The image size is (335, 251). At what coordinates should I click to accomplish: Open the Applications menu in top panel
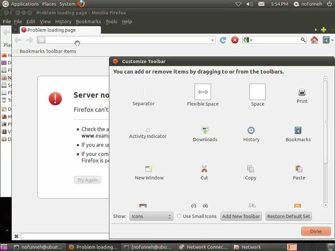point(25,4)
